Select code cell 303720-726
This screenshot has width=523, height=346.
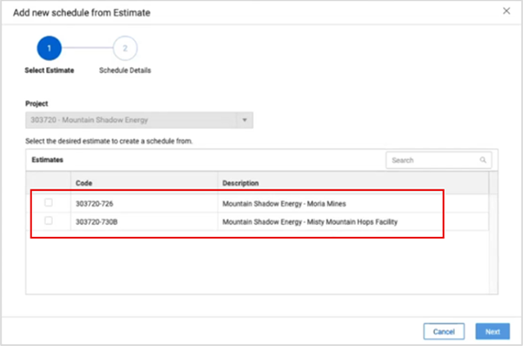click(144, 203)
